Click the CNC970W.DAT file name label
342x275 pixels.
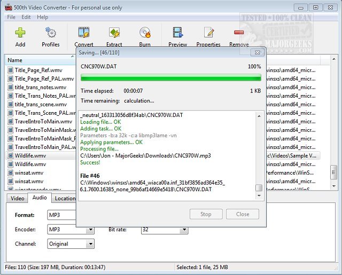[x=98, y=66]
